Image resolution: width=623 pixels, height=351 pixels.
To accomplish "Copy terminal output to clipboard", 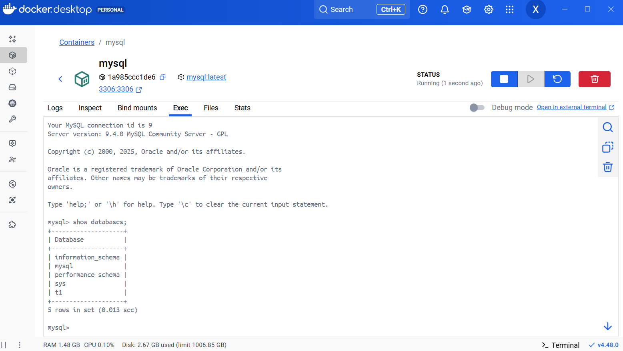I will (x=608, y=147).
